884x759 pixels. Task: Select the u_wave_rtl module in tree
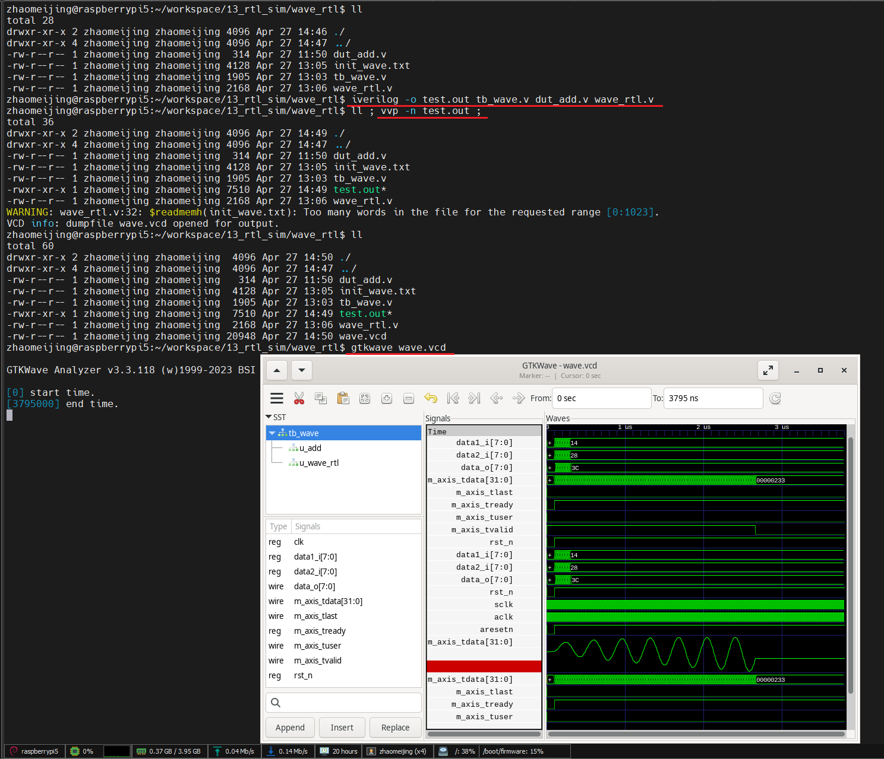click(319, 463)
